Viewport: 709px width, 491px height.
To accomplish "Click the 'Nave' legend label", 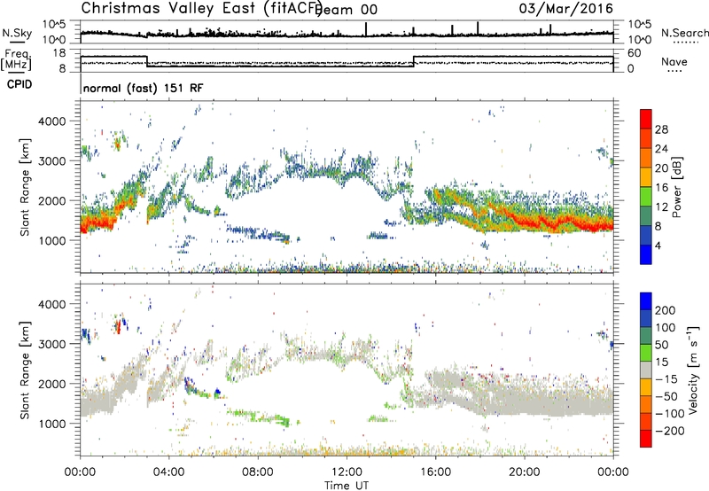I will [674, 61].
